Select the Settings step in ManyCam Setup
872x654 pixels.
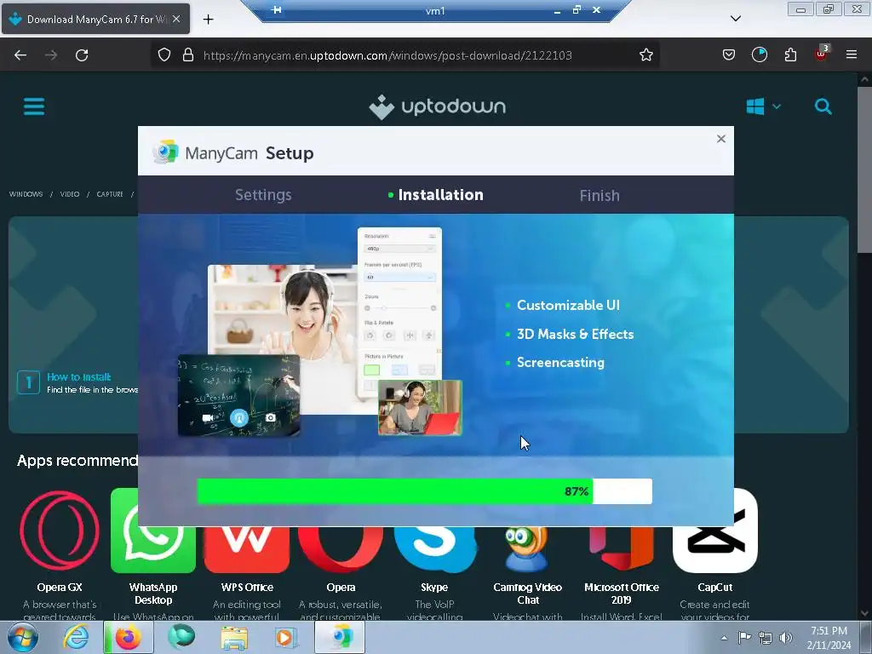coord(263,195)
